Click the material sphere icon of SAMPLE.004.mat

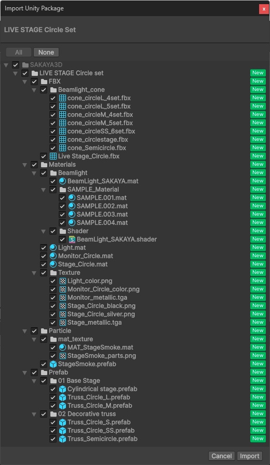click(72, 222)
